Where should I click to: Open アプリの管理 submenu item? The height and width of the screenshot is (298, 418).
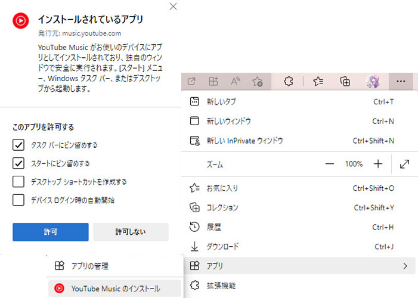click(x=115, y=266)
